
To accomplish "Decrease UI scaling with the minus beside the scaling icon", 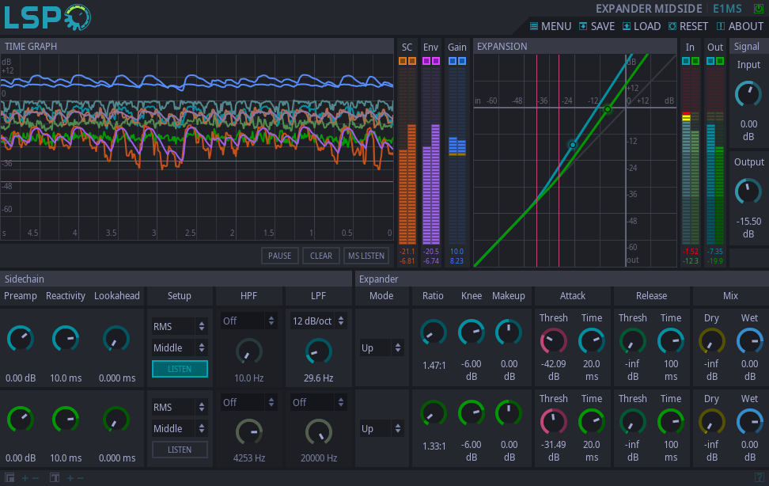I will tap(36, 478).
